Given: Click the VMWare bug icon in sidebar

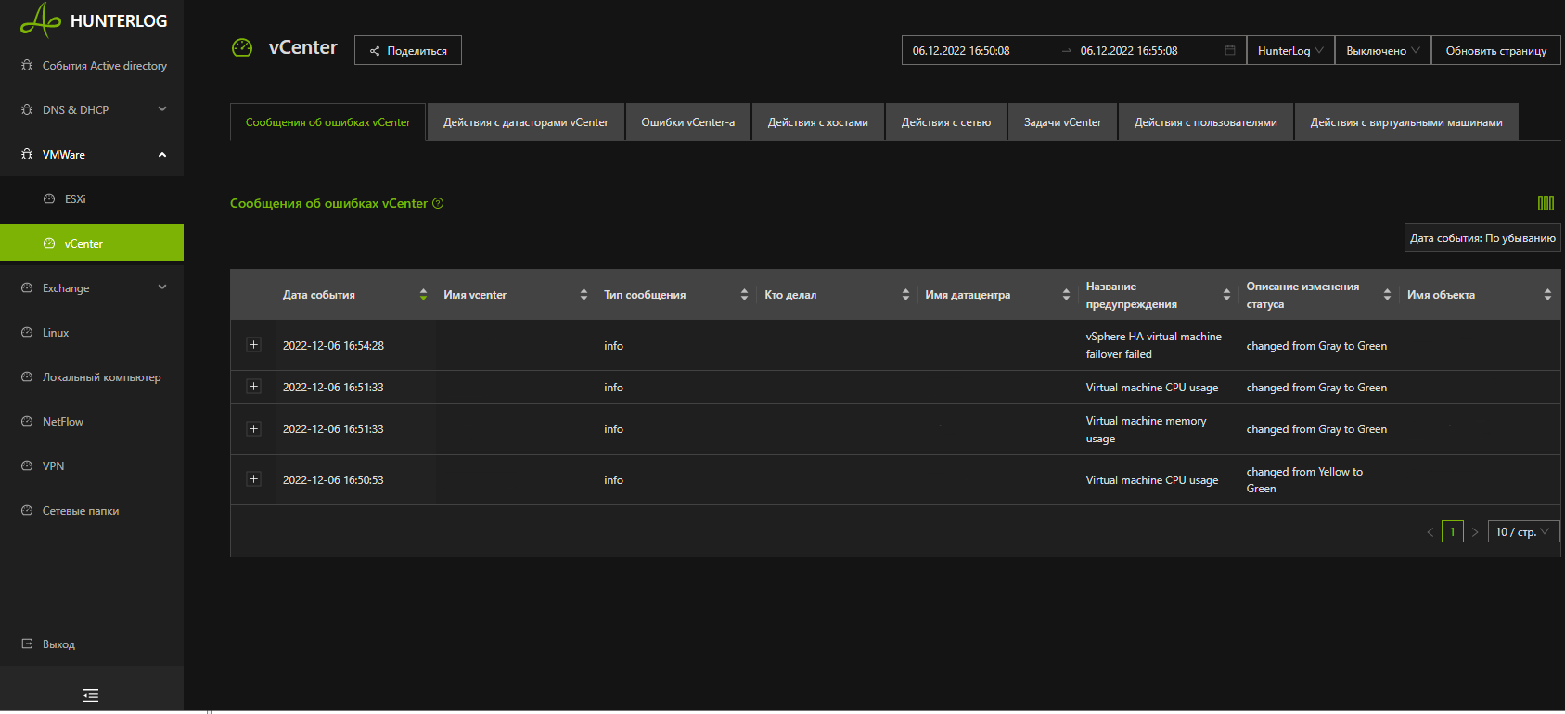Looking at the screenshot, I should tap(27, 154).
